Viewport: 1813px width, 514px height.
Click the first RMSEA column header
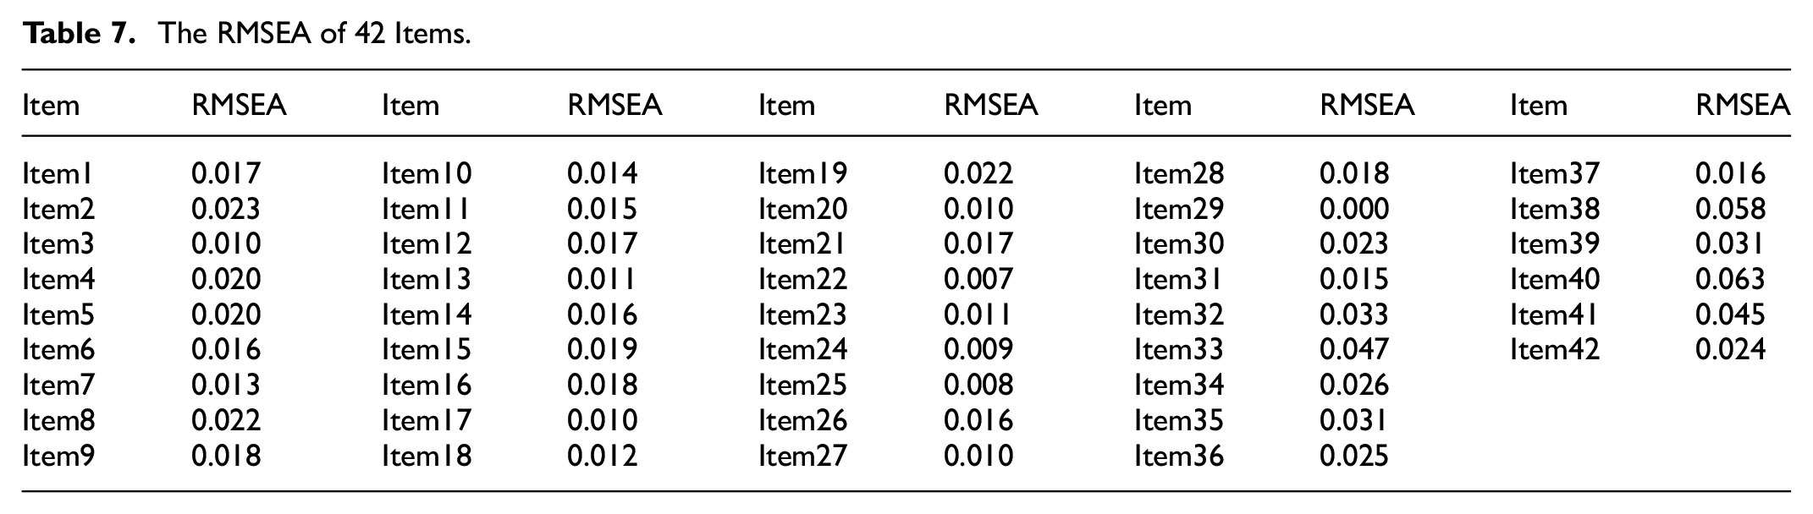coord(240,105)
